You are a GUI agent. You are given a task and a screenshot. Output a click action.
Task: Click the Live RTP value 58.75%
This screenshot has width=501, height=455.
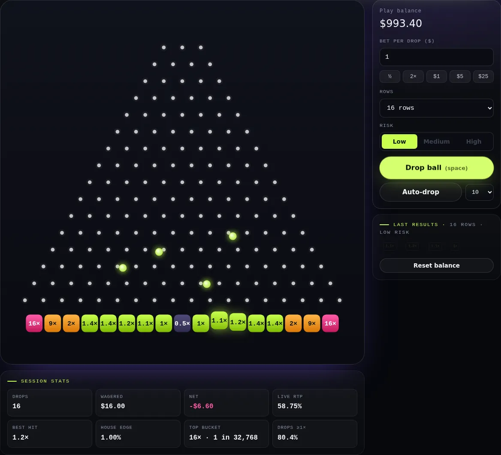[290, 406]
